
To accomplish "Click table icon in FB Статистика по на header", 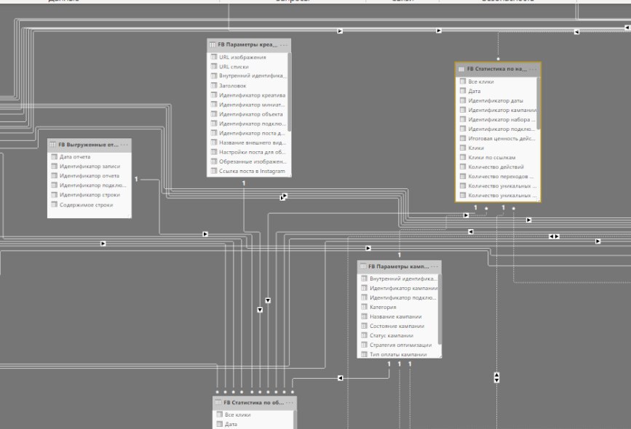I will 461,69.
